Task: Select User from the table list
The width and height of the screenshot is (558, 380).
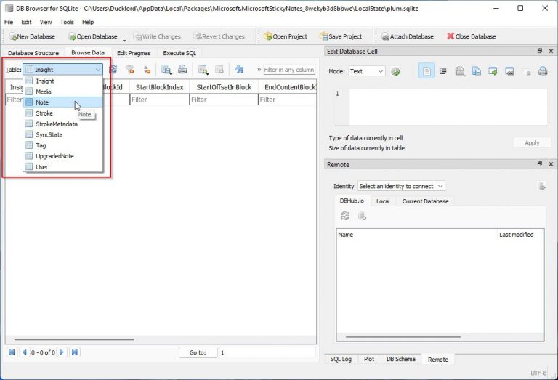Action: click(x=63, y=166)
